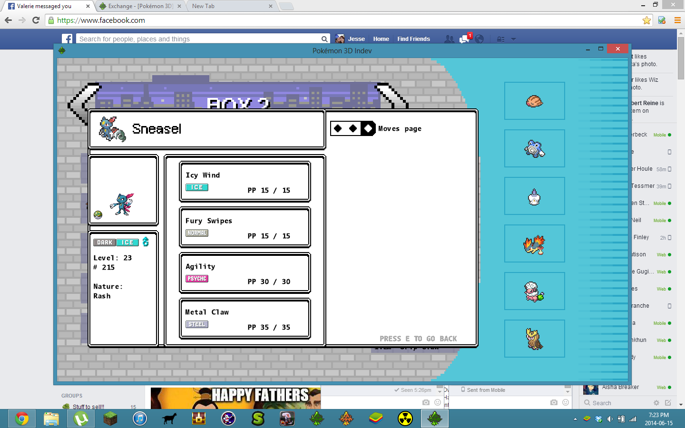Open a new Chrome tab with the blank tab button
The width and height of the screenshot is (685, 428).
pyautogui.click(x=286, y=6)
